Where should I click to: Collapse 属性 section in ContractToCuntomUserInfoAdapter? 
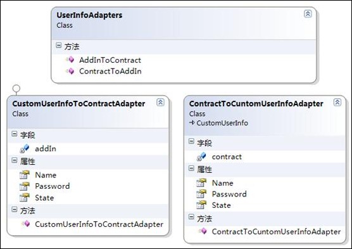point(191,168)
